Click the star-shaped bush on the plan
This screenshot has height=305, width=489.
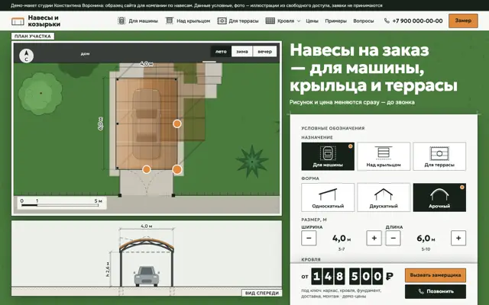tap(252, 162)
